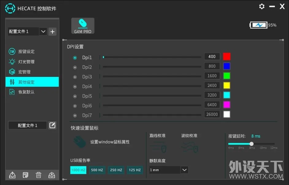This screenshot has width=289, height=185.
Task: Add a new profile with plus button
Action: click(52, 32)
